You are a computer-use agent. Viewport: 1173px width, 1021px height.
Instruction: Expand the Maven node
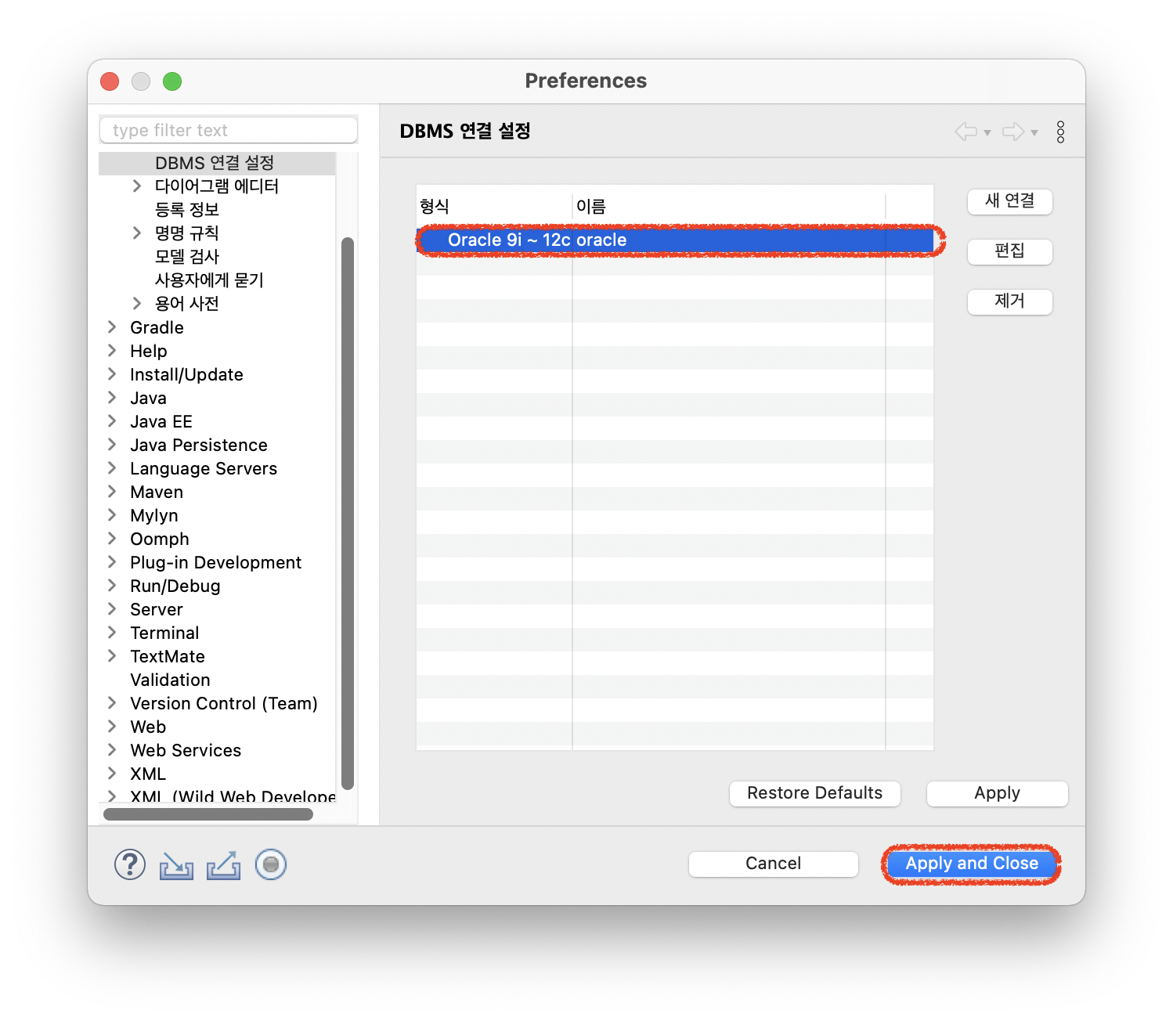point(112,491)
